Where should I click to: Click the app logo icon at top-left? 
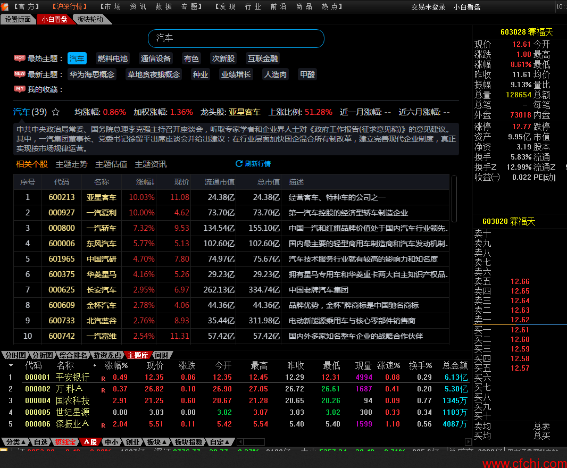4,6
